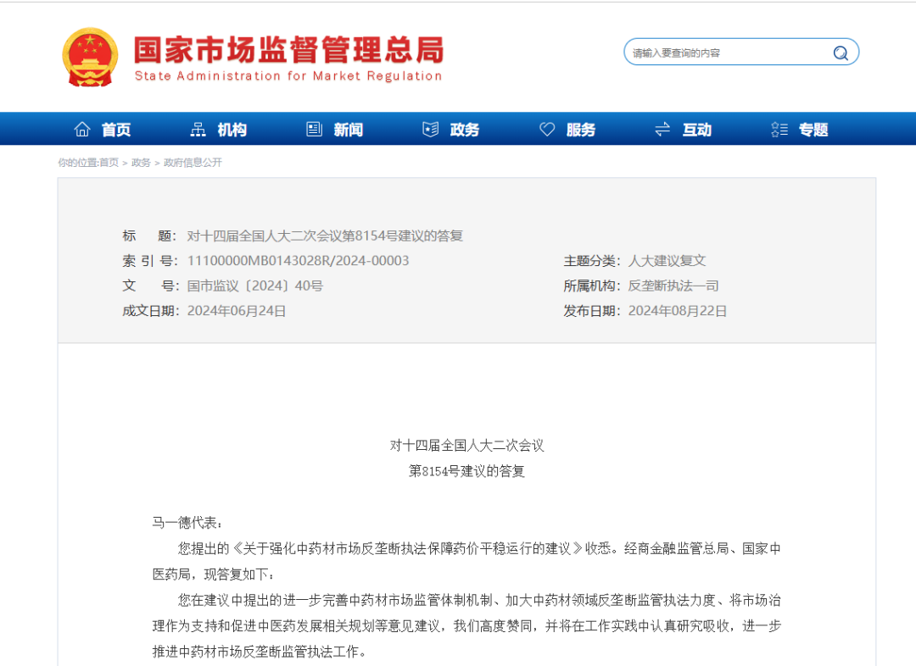Click the newspaper icon next to 新闻
This screenshot has width=916, height=666.
point(314,128)
